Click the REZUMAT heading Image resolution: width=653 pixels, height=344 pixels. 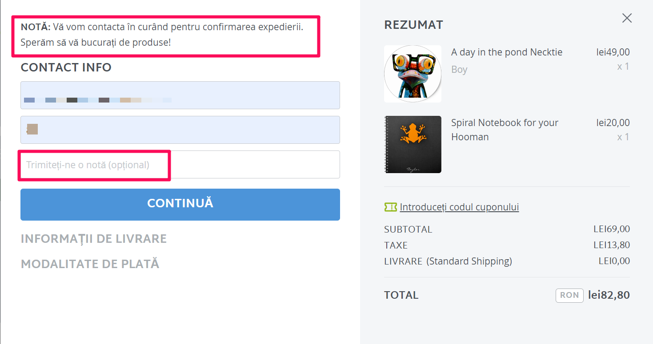point(413,25)
